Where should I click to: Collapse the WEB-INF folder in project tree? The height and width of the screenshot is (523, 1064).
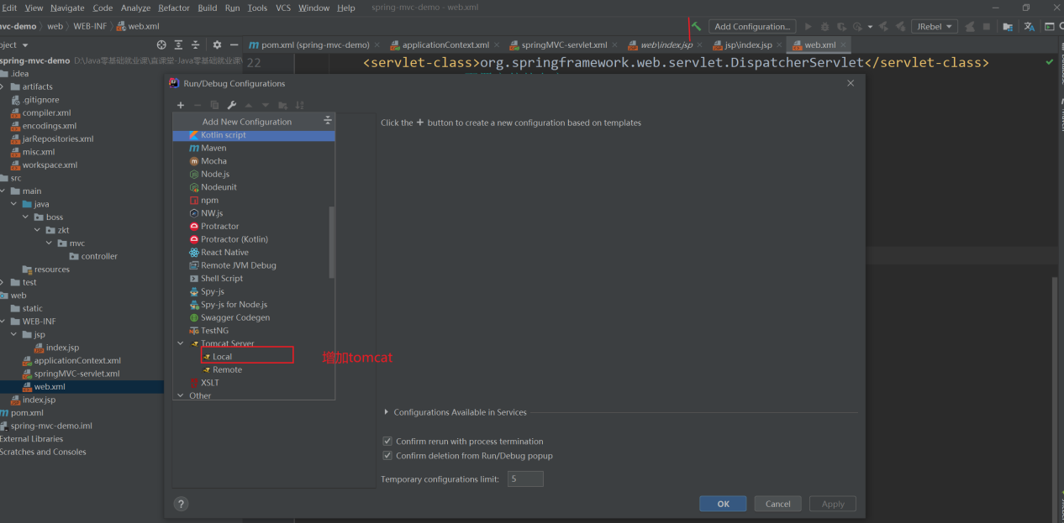click(x=3, y=322)
